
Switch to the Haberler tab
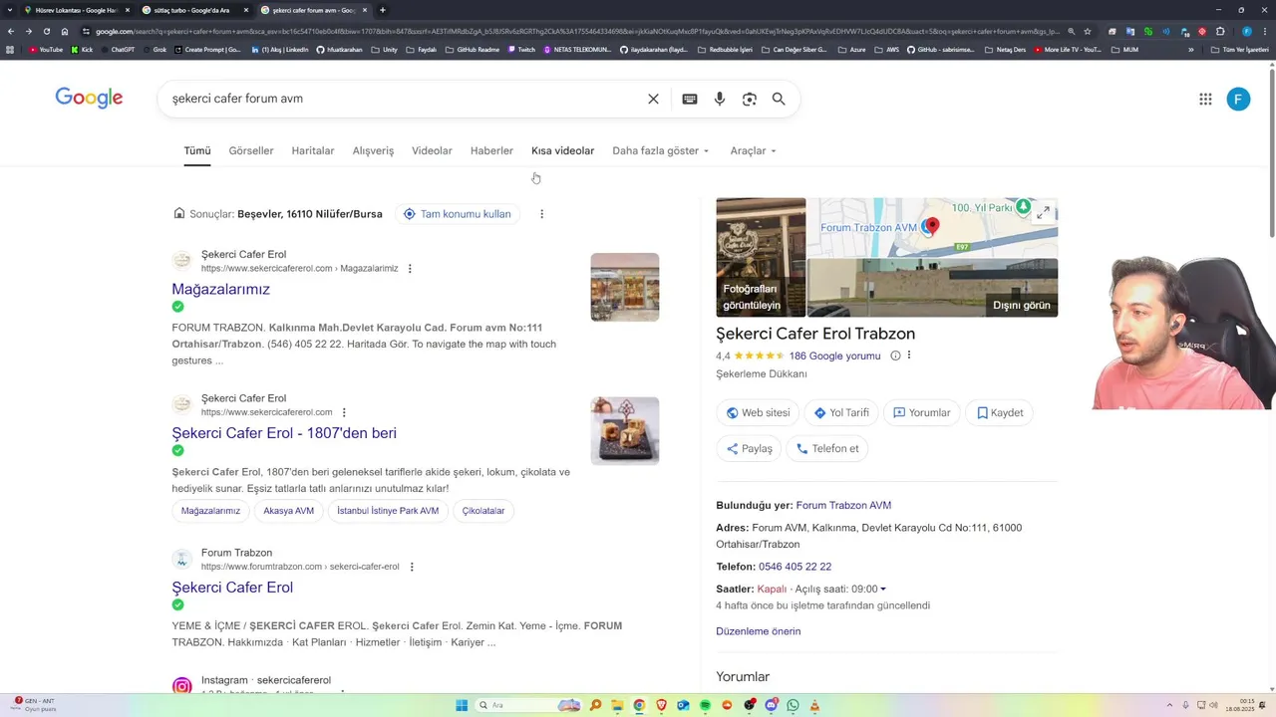491,151
